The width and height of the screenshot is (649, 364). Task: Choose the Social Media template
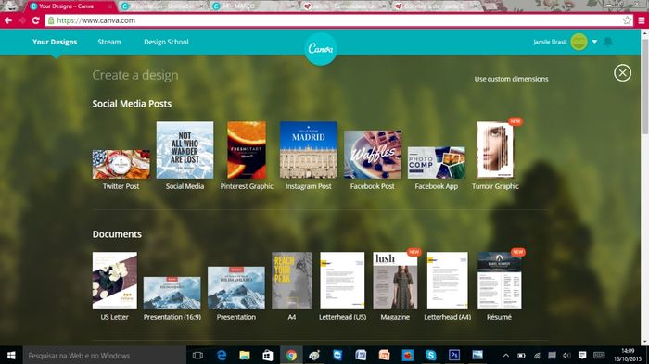point(185,150)
